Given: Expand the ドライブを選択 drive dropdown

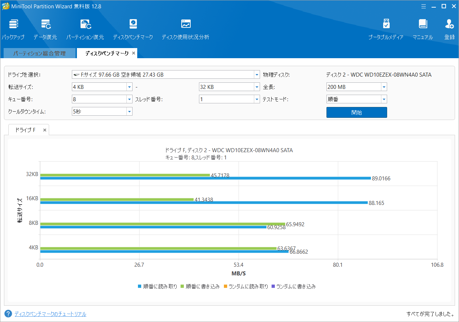Looking at the screenshot, I should click(257, 75).
